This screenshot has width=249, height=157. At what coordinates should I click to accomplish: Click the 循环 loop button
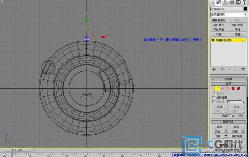pos(235,111)
